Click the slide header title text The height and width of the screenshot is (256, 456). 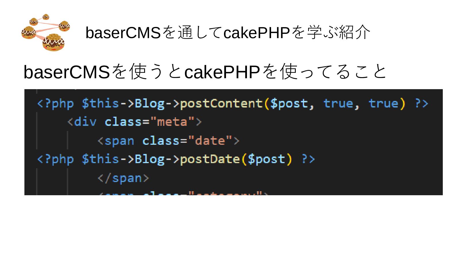(228, 32)
